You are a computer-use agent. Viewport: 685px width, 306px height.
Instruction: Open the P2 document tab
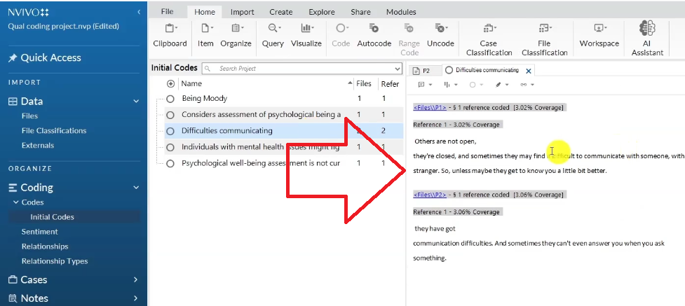coord(421,71)
